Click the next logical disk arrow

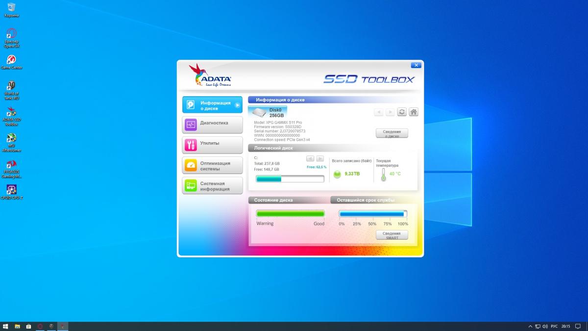(320, 158)
